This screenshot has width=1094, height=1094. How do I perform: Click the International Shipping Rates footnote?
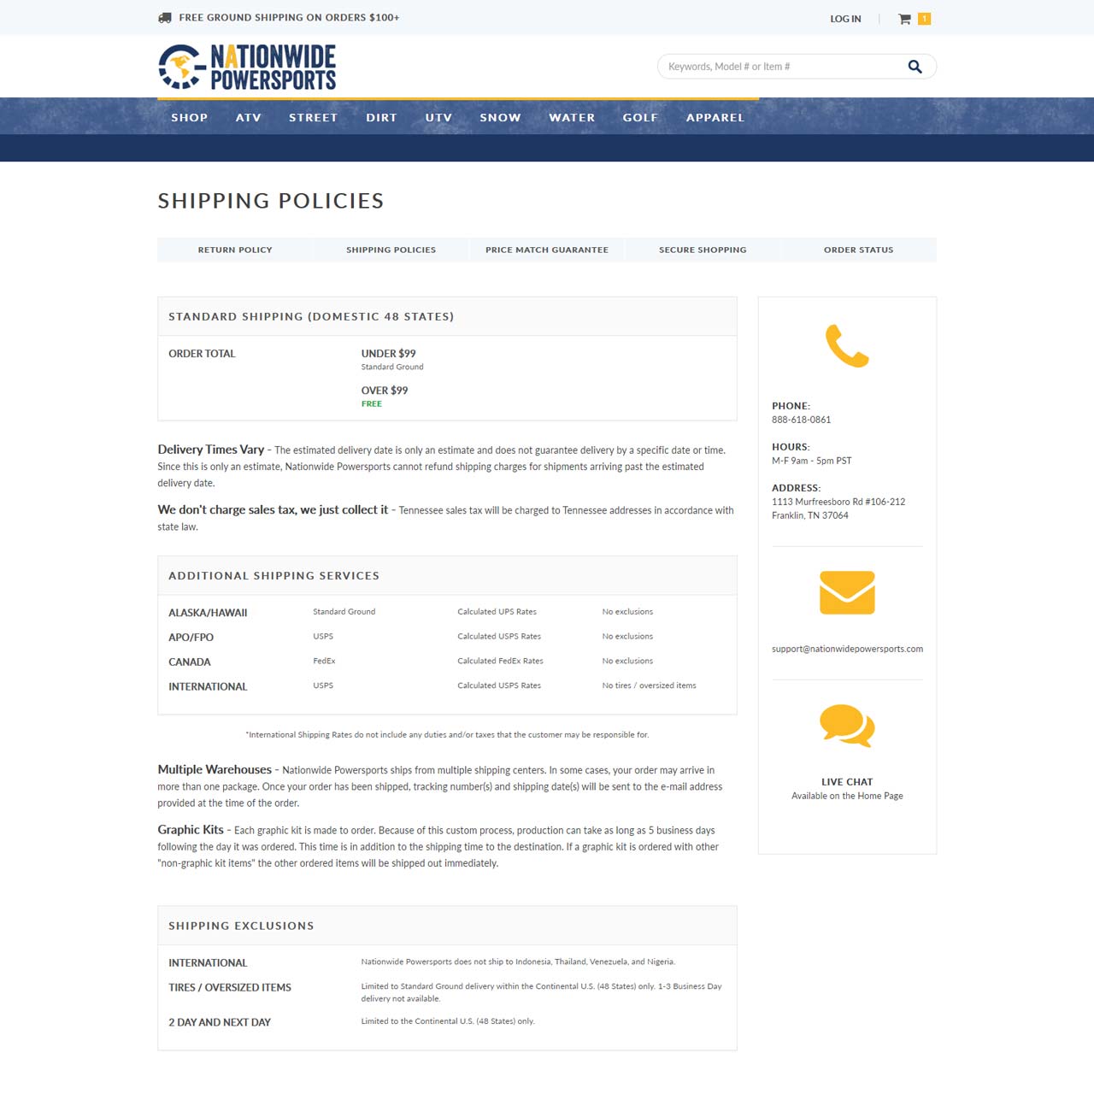[x=447, y=734]
